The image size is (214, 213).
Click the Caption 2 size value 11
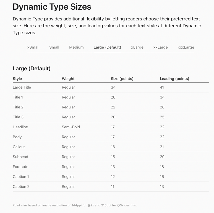[x=113, y=187]
